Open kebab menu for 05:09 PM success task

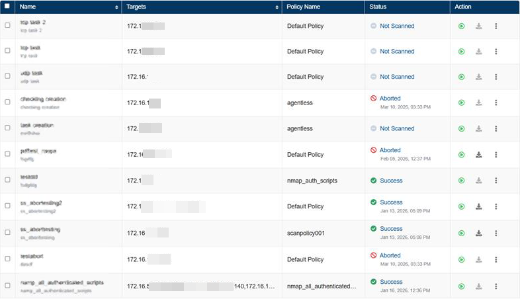click(x=496, y=206)
